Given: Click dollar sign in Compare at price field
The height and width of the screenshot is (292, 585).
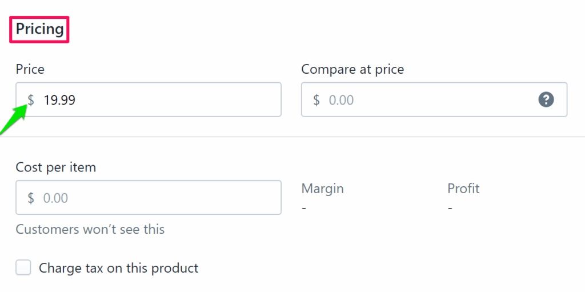Looking at the screenshot, I should (316, 100).
